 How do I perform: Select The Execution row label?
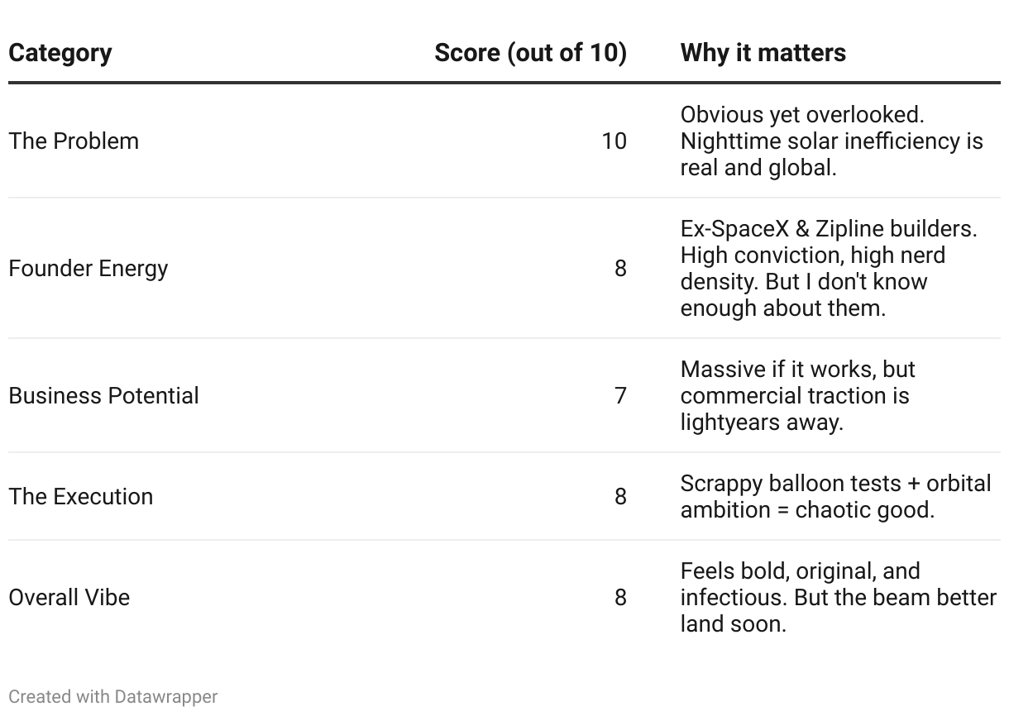pos(80,497)
